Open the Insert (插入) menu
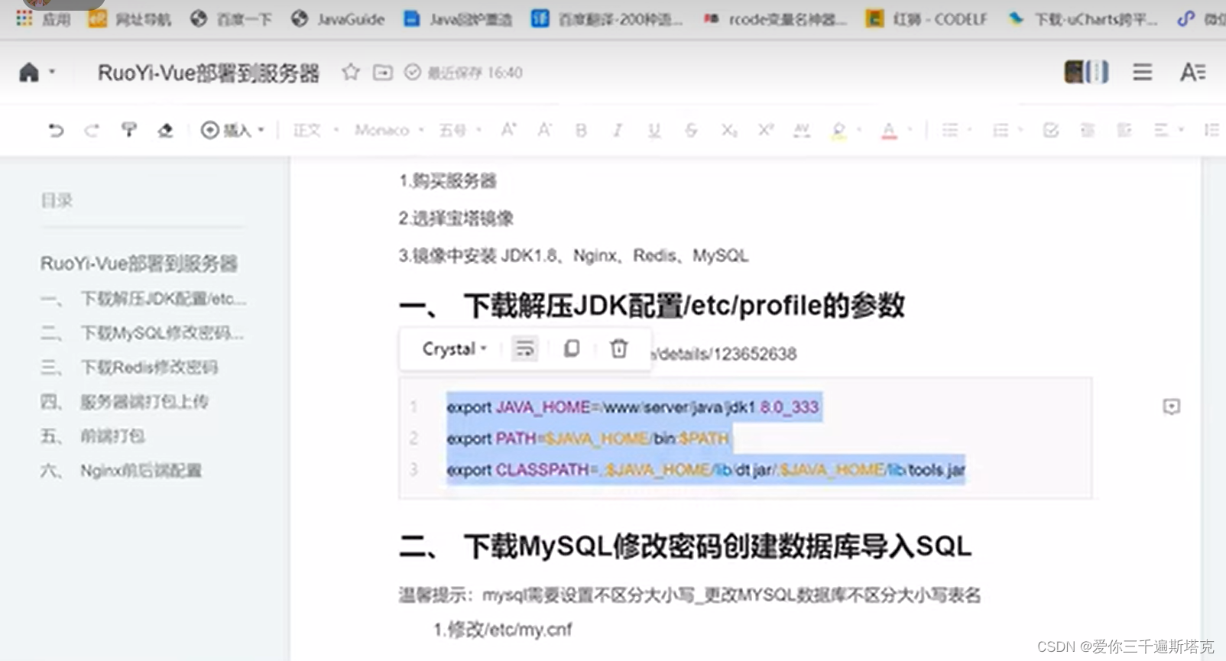Screen dimensions: 1226x661 click(x=232, y=130)
